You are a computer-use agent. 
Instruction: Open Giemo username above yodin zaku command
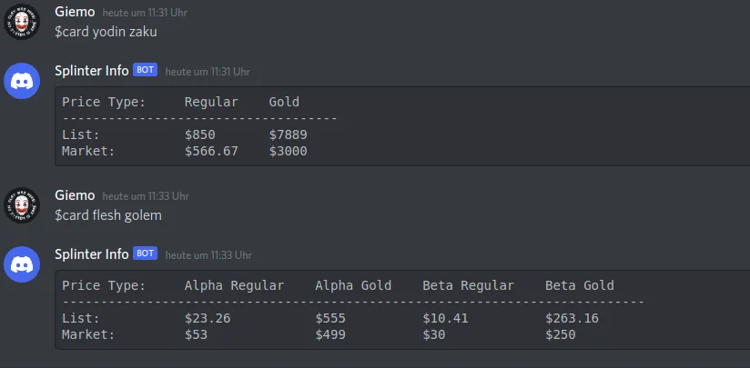click(x=75, y=12)
